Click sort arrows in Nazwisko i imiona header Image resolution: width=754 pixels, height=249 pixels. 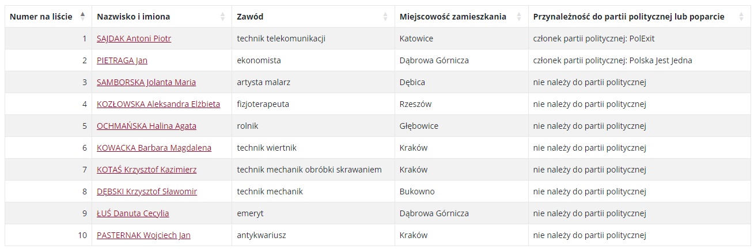click(223, 17)
